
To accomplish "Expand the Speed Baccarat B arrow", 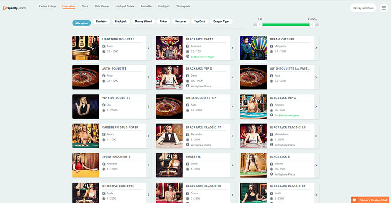I will [149, 166].
